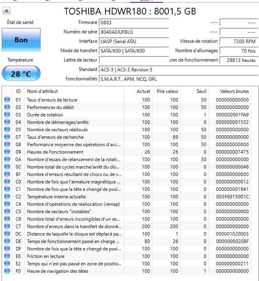Screen dimensions: 259x281
Task: Select the Firmware field 0603
Action: point(134,23)
